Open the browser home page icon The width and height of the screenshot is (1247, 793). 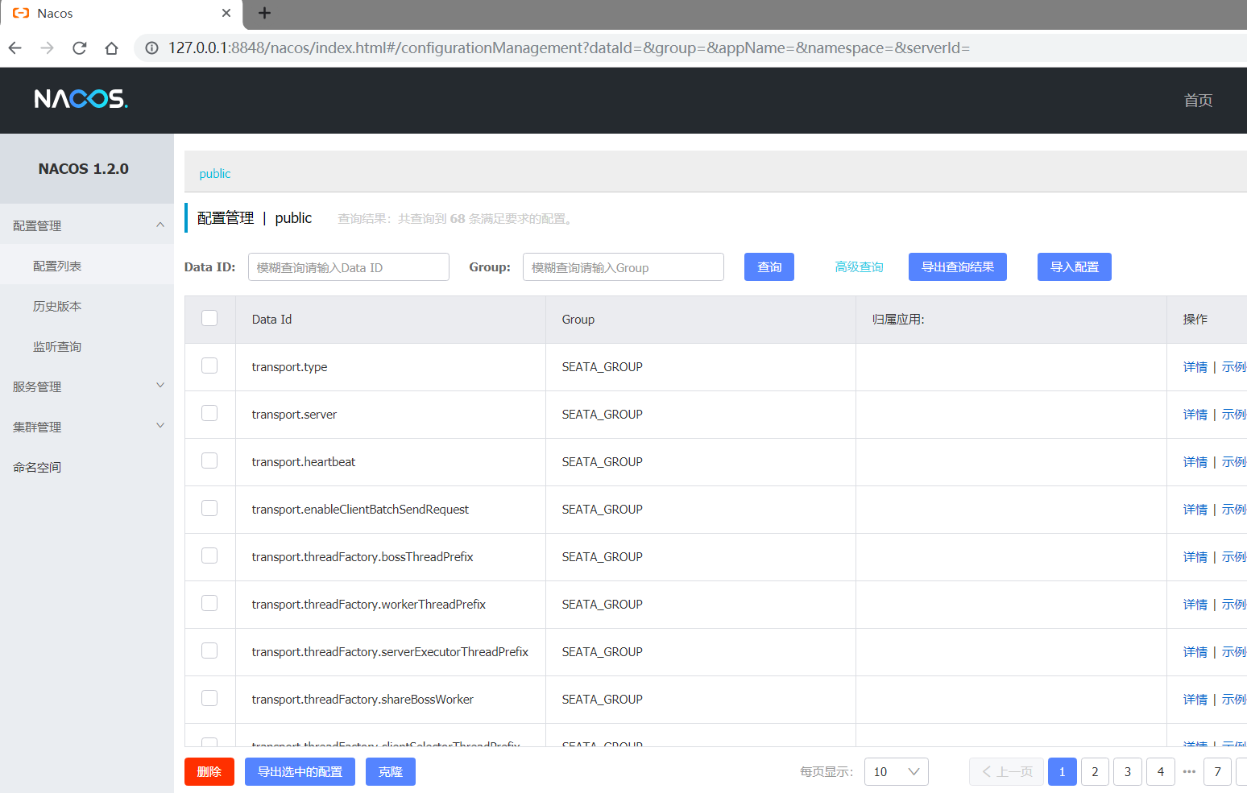coord(111,48)
